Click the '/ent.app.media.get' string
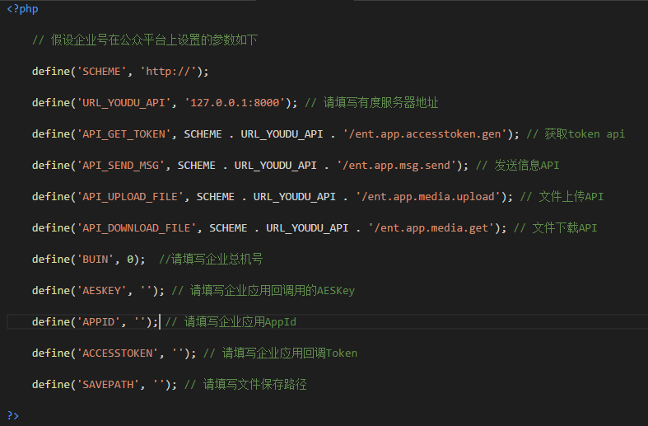Image resolution: width=648 pixels, height=426 pixels. pos(431,228)
